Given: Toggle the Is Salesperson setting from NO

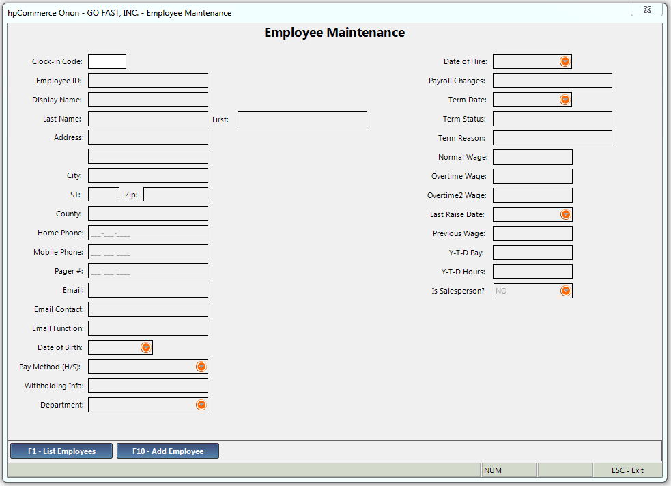Looking at the screenshot, I should click(x=565, y=290).
